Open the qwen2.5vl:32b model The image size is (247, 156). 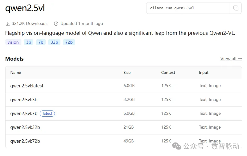click(x=25, y=127)
